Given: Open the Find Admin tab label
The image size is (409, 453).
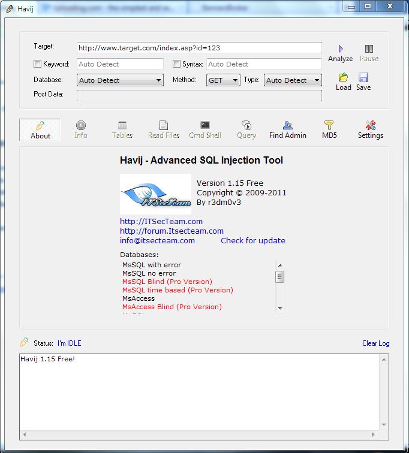Looking at the screenshot, I should tap(288, 135).
